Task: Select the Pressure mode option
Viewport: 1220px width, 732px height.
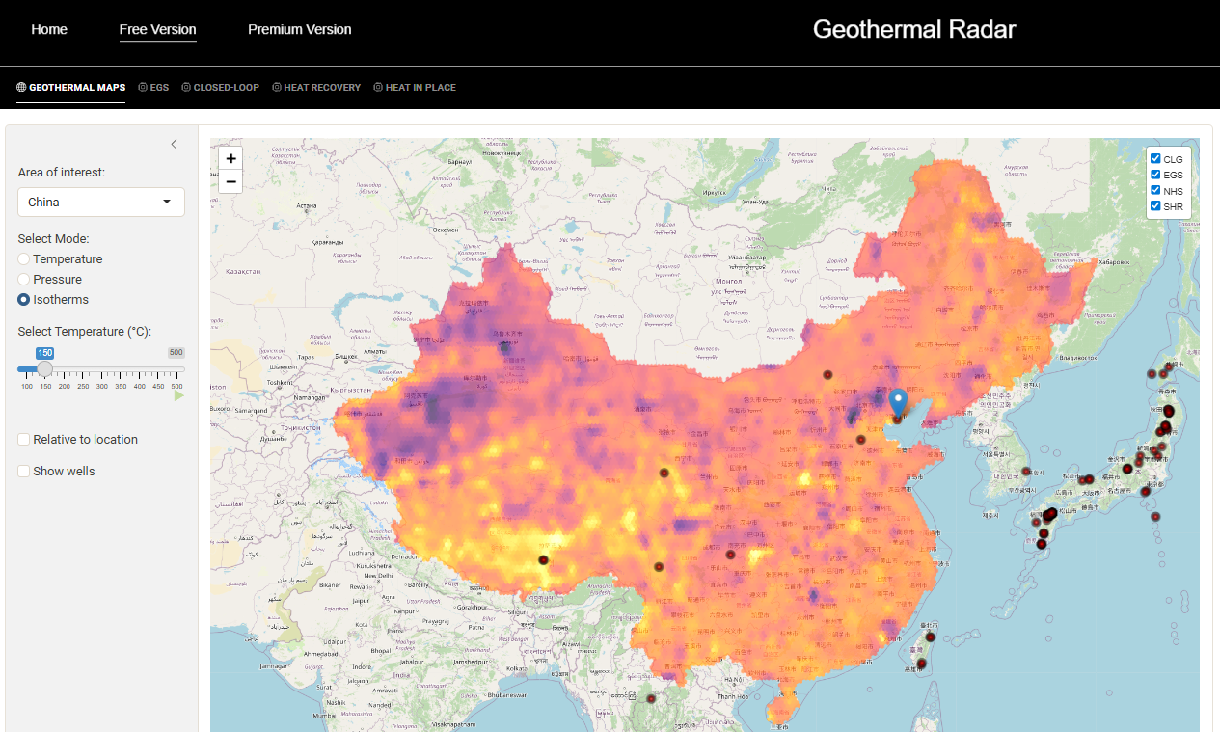Action: coord(24,280)
